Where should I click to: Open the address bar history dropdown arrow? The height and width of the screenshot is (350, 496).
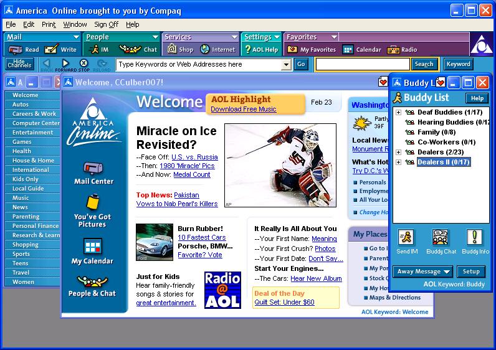(x=286, y=65)
